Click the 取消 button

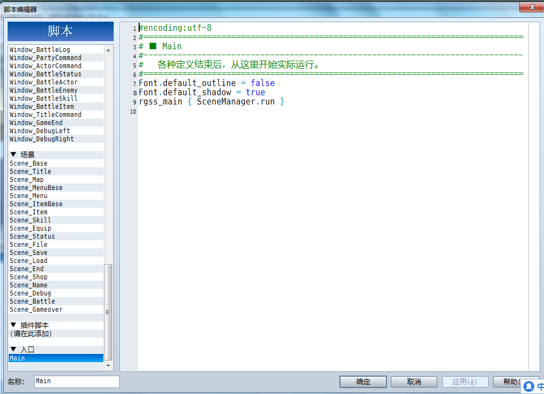click(414, 382)
